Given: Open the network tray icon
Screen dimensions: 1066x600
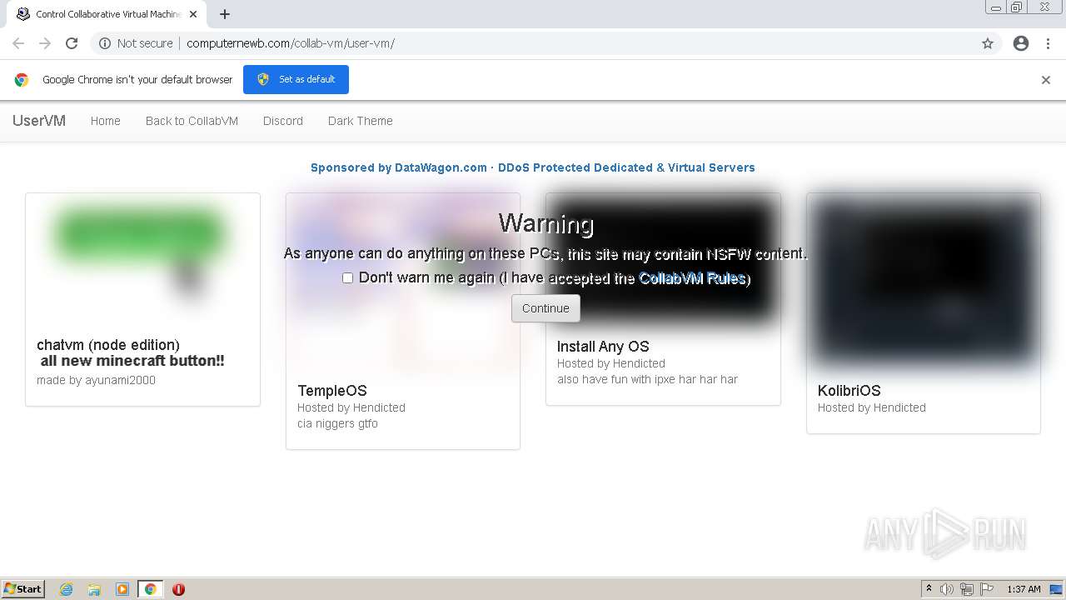Looking at the screenshot, I should click(967, 589).
